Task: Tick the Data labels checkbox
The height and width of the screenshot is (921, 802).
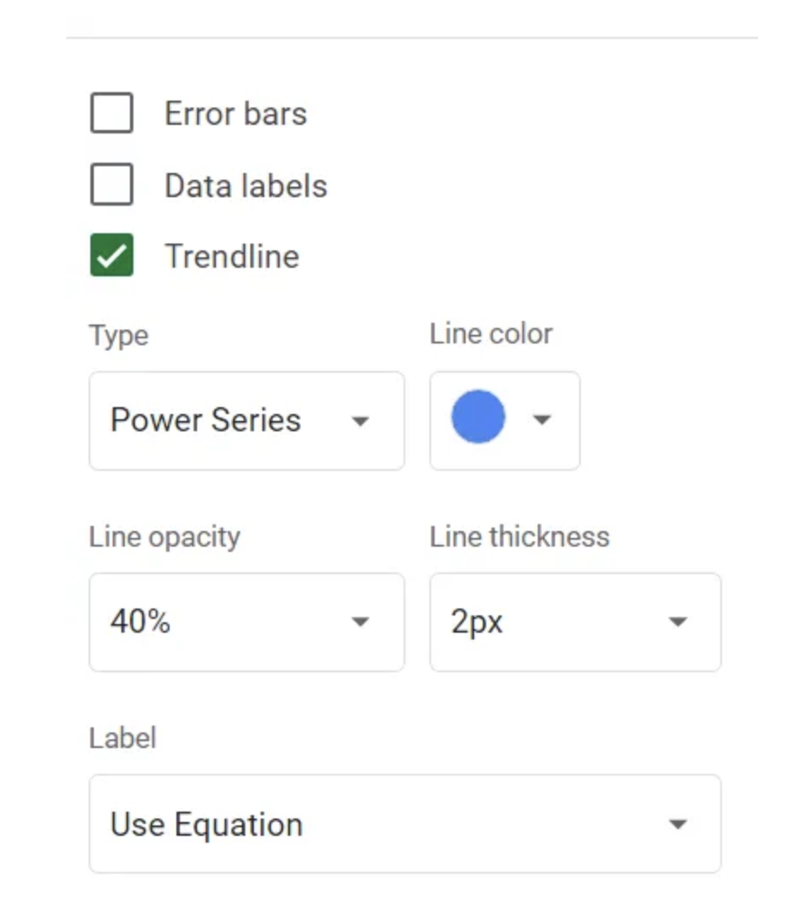Action: [112, 185]
